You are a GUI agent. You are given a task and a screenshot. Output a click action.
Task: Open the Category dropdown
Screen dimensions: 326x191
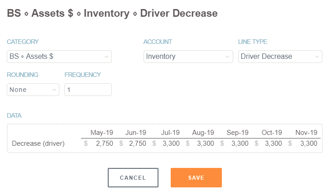59,57
